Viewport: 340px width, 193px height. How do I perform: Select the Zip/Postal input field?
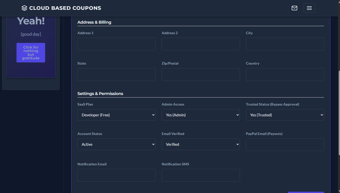click(x=200, y=74)
